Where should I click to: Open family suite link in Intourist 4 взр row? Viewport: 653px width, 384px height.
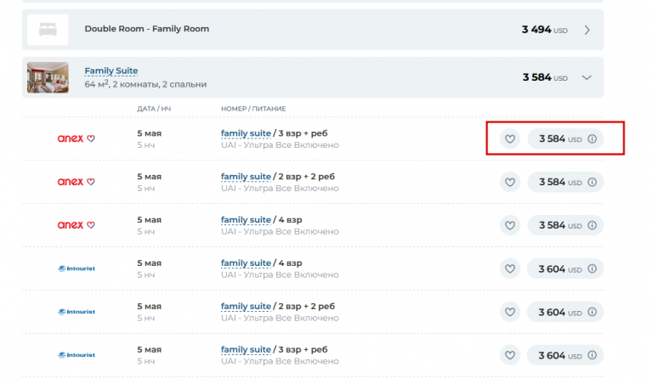(x=246, y=263)
